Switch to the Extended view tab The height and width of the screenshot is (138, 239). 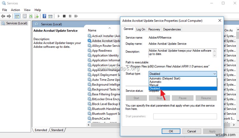41,130
